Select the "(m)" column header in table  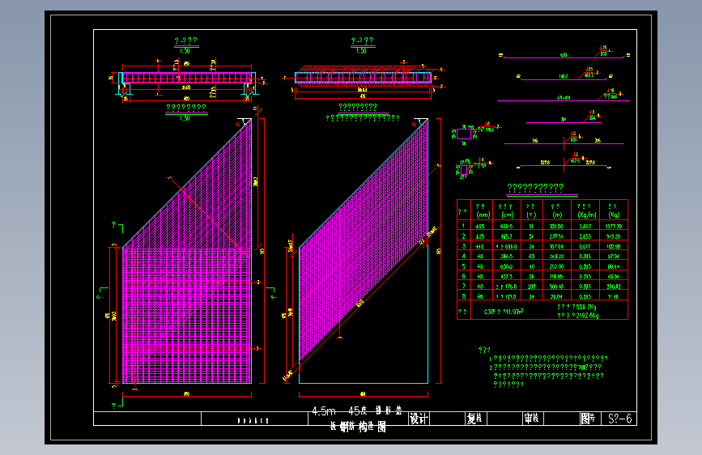tap(557, 215)
